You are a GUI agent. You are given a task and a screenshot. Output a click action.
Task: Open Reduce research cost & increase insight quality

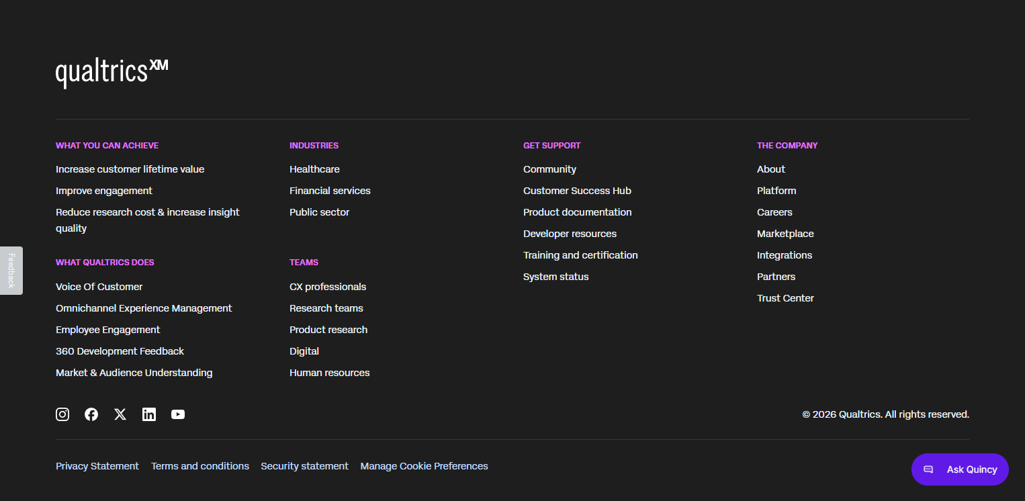[148, 220]
